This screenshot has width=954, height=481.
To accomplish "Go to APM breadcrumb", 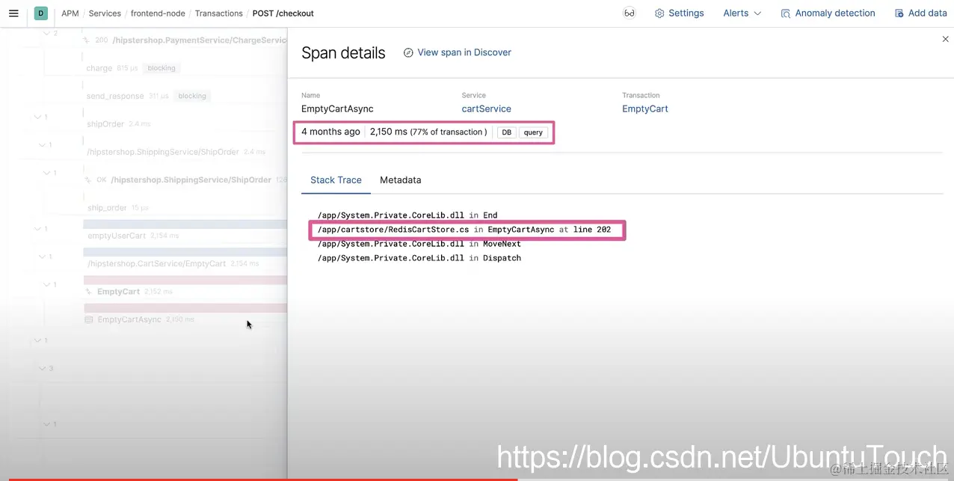I will click(x=70, y=13).
